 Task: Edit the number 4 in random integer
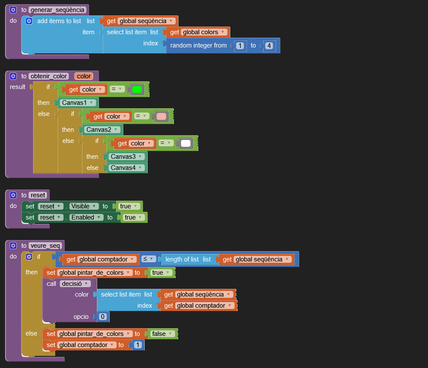(269, 45)
